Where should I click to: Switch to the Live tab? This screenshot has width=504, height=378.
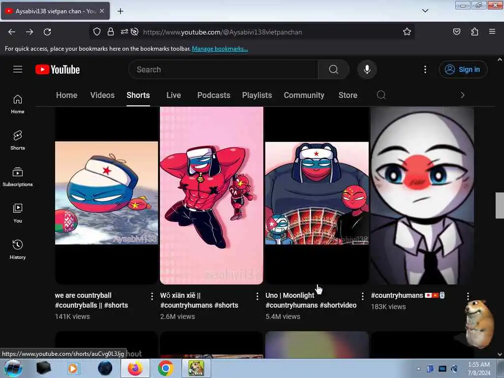[174, 95]
